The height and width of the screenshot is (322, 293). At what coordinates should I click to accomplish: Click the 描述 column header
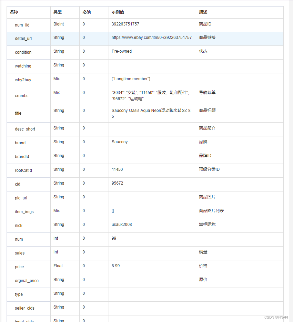(203, 12)
